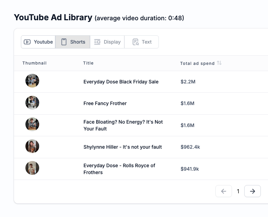This screenshot has height=217, width=268.
Task: Open the Rolls Royce of Frothers thumbnail
Action: click(x=32, y=168)
